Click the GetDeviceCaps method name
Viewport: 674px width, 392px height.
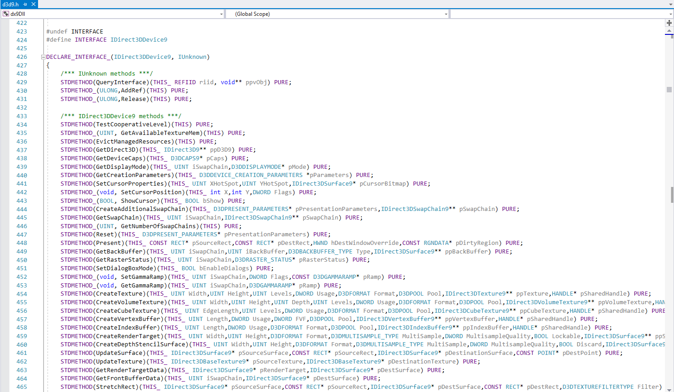coord(119,158)
